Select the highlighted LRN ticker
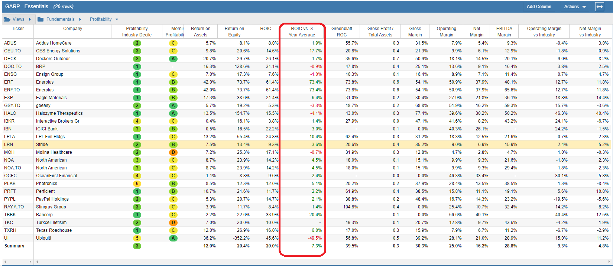 coord(9,145)
